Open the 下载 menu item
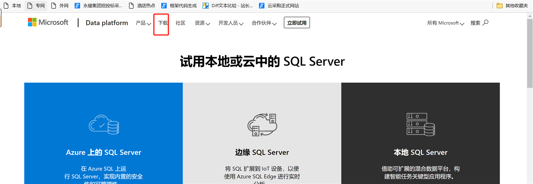The width and height of the screenshot is (533, 184). click(x=163, y=23)
